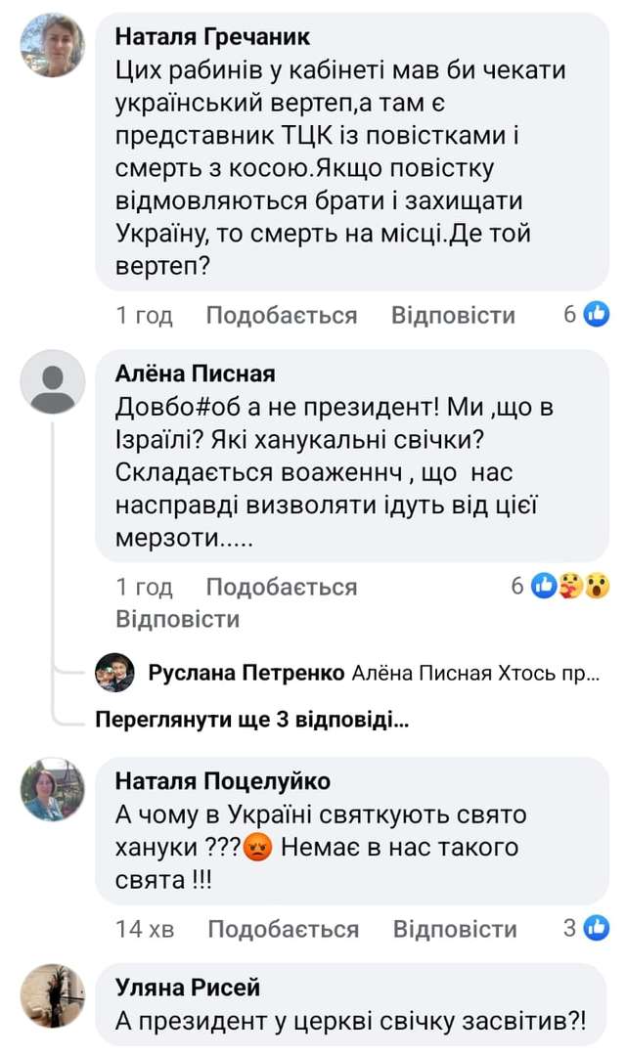Click the name Уляна Рисей
Image resolution: width=626 pixels, height=1055 pixels.
coord(188,988)
